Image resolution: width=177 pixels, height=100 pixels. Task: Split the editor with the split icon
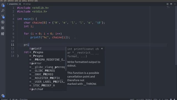[171, 4]
